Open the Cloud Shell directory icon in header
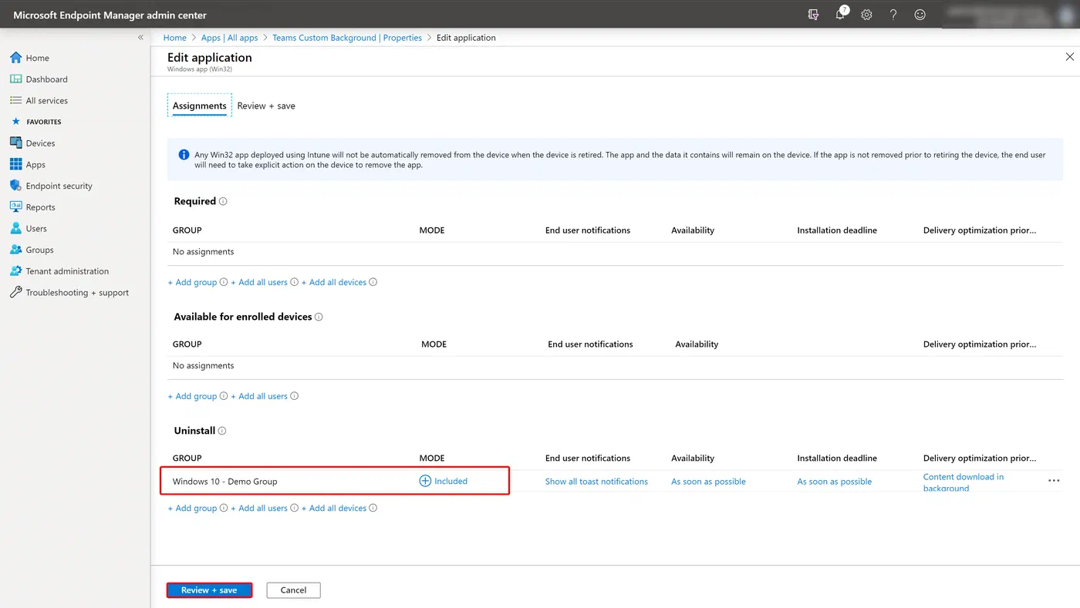This screenshot has width=1080, height=608. point(813,15)
